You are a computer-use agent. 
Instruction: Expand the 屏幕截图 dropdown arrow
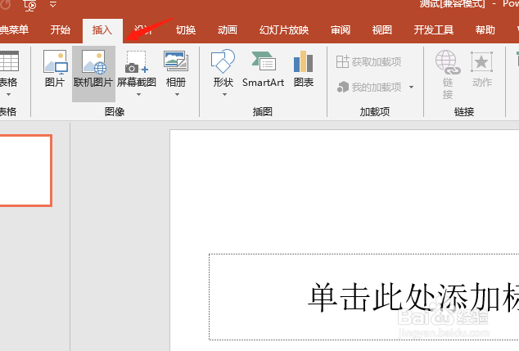coord(138,95)
